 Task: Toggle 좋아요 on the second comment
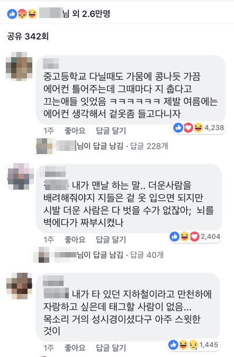[x=75, y=239]
